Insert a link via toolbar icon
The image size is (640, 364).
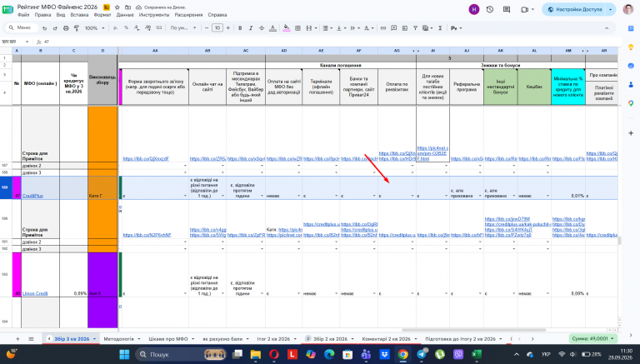[x=382, y=28]
